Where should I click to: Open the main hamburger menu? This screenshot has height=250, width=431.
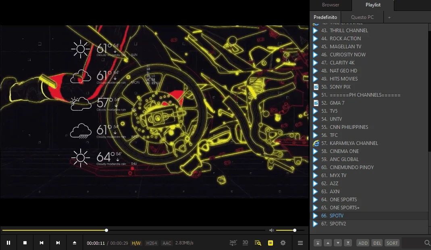(x=300, y=243)
